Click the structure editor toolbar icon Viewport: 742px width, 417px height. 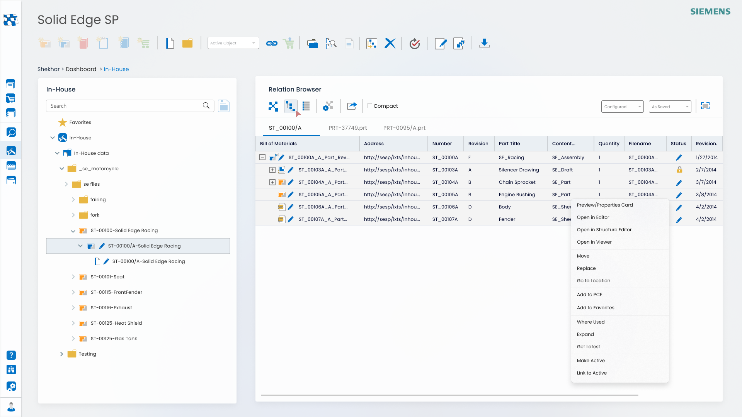point(371,43)
